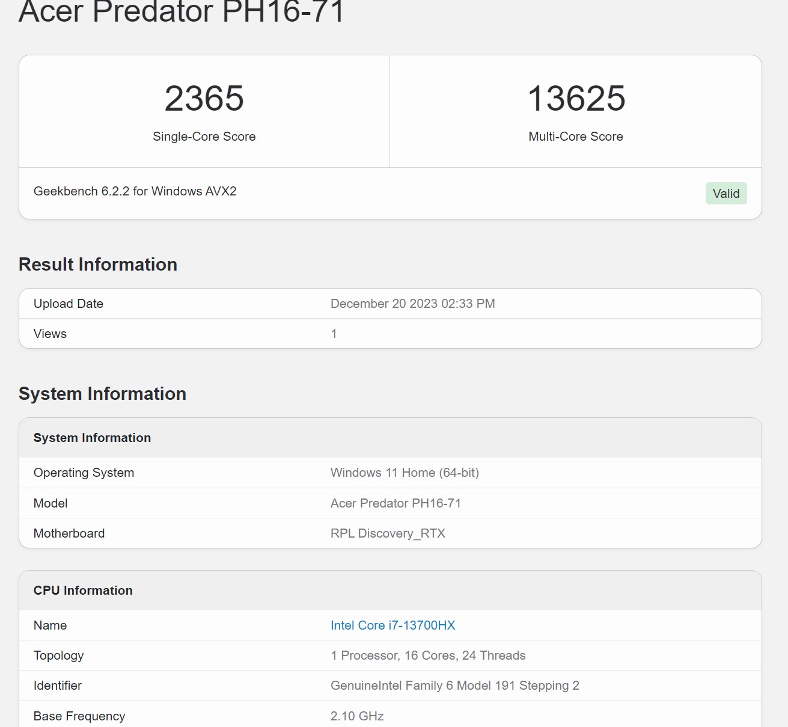Click the Views row label
Screen dimensions: 788x727
(x=50, y=334)
